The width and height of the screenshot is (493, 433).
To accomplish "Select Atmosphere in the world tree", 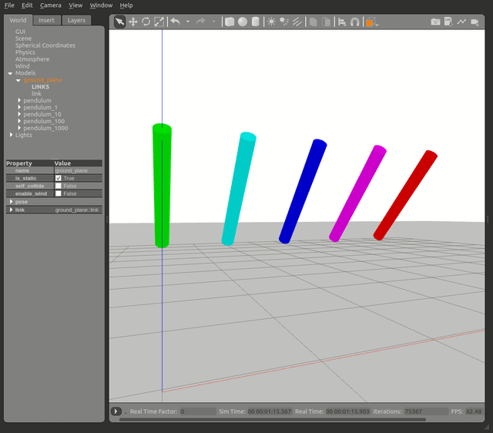I will pos(32,59).
